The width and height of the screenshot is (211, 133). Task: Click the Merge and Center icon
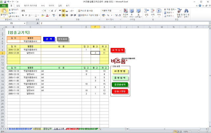pyautogui.click(x=79, y=15)
